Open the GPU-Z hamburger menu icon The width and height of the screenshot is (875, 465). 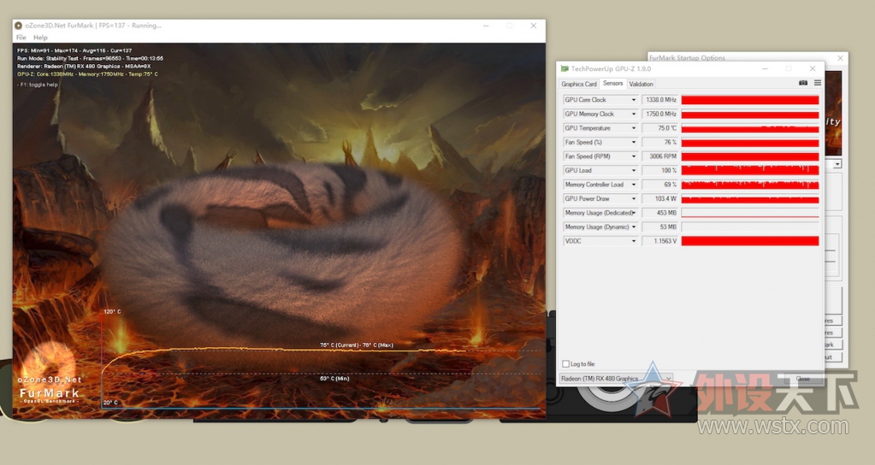pyautogui.click(x=818, y=83)
